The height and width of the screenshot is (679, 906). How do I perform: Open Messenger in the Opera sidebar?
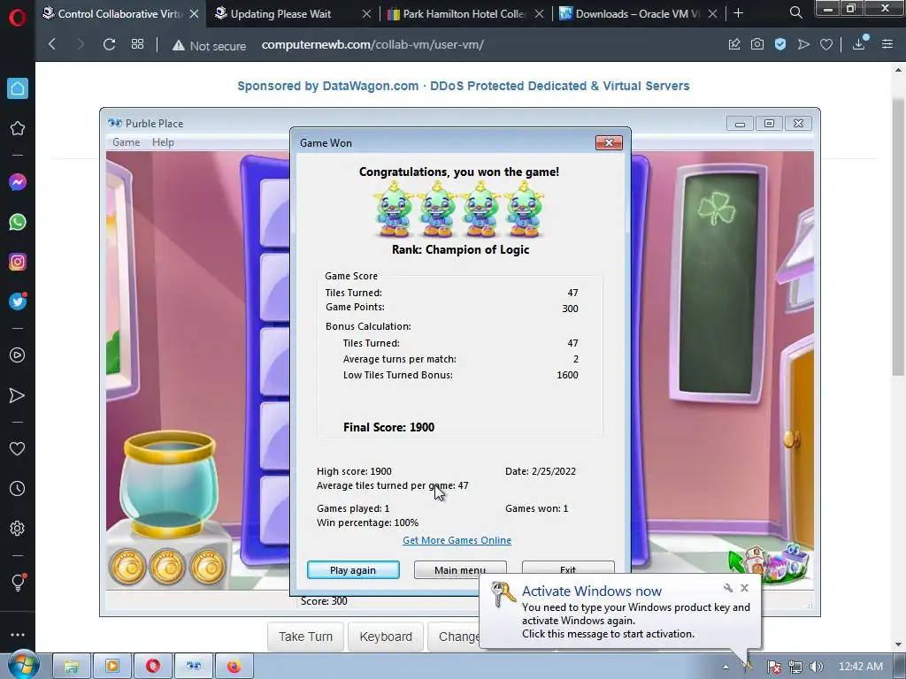click(18, 182)
